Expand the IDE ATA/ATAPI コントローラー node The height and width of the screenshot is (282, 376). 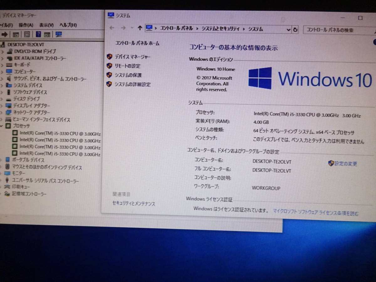coord(3,58)
